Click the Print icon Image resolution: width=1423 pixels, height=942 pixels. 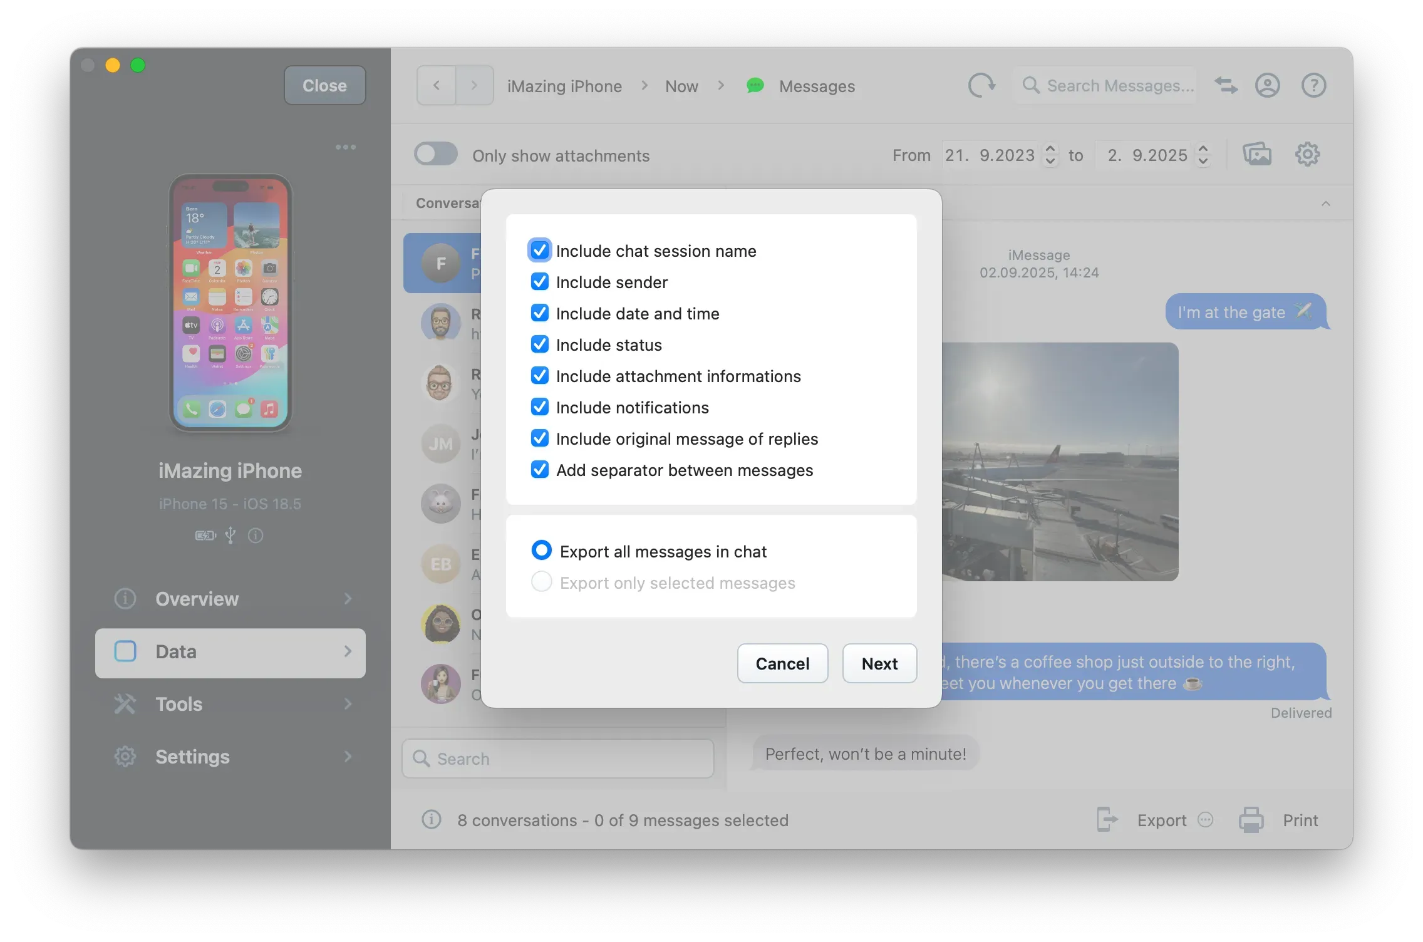tap(1251, 819)
